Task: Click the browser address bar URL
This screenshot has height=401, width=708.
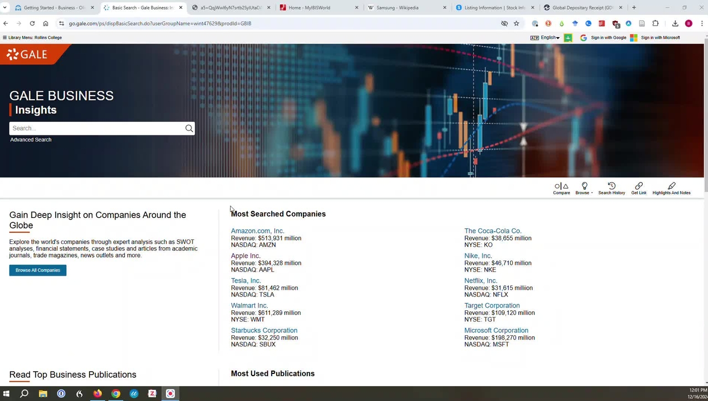Action: coord(160,23)
